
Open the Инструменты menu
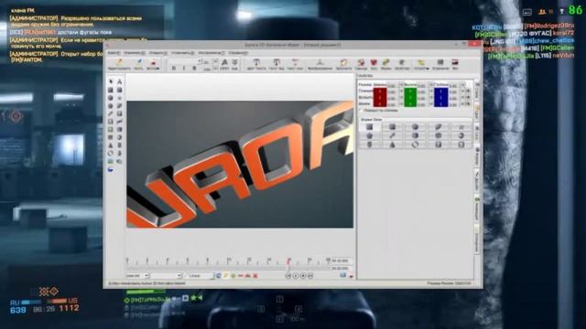pos(212,53)
